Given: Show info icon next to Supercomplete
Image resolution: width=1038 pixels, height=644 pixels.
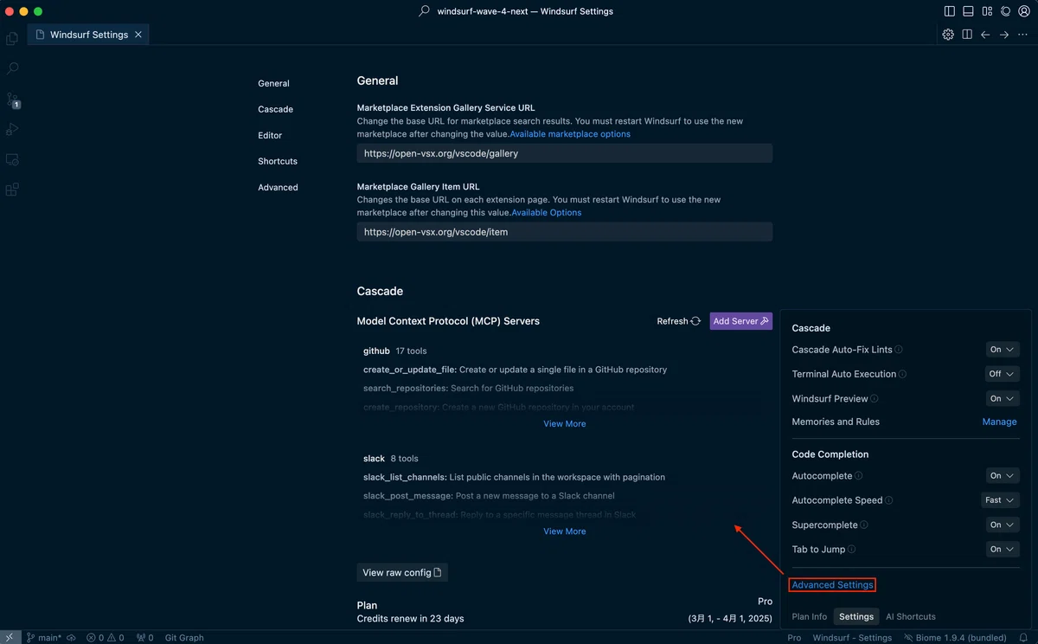Looking at the screenshot, I should pyautogui.click(x=863, y=525).
